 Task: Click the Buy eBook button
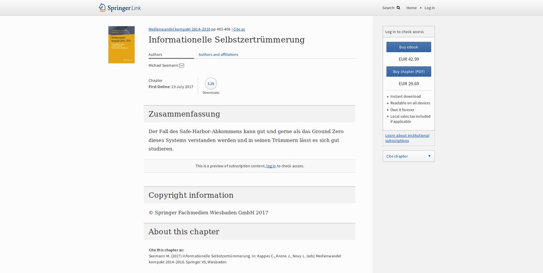coord(408,47)
